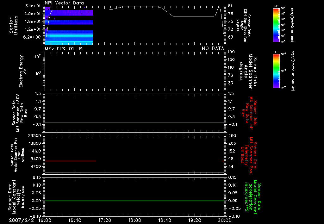This screenshot has width=324, height=224.
Task: Click the red scanner position trace line
Action: click(x=71, y=161)
